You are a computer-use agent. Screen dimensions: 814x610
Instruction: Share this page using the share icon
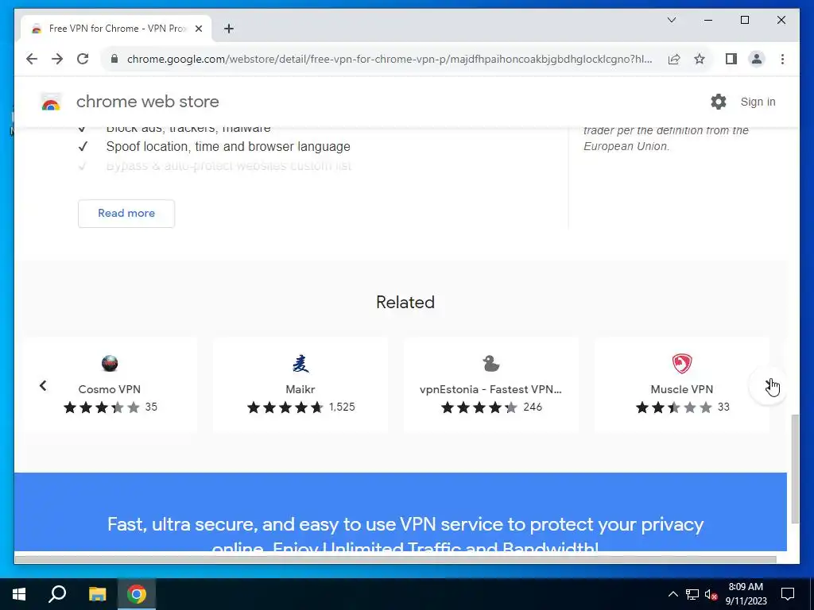(x=674, y=59)
